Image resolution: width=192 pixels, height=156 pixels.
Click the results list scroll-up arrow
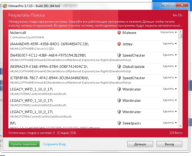click(180, 32)
